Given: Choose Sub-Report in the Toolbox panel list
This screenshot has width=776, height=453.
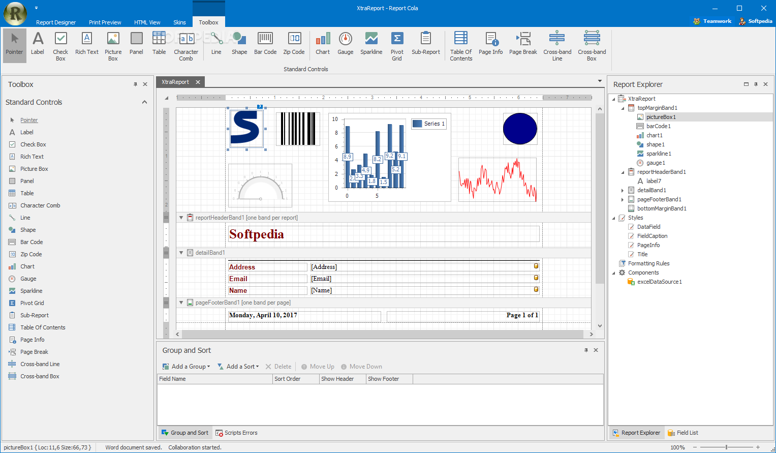Looking at the screenshot, I should 35,315.
